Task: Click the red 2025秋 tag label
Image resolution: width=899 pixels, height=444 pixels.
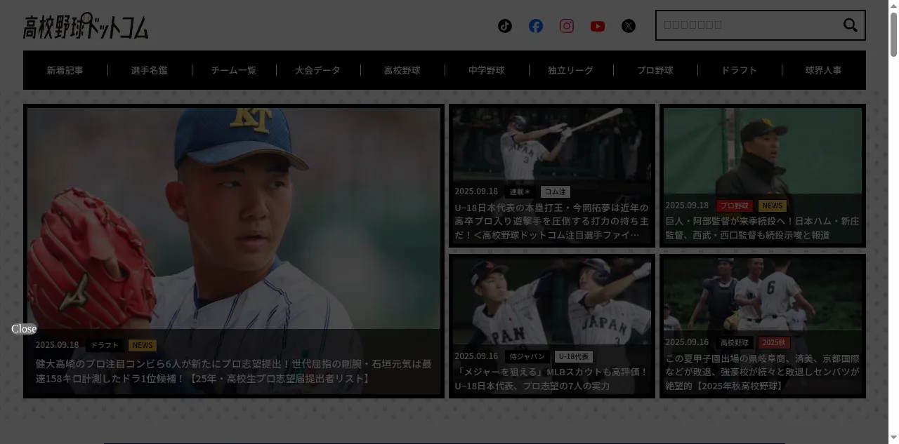Action: [774, 342]
